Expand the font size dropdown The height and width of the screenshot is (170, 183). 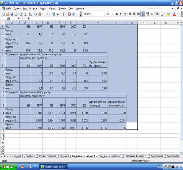point(112,14)
